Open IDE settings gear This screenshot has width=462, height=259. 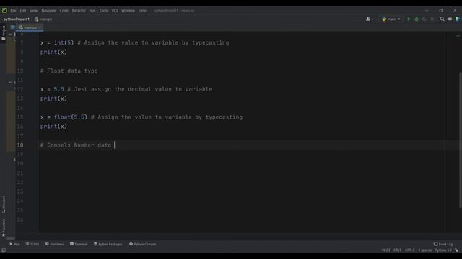click(450, 19)
